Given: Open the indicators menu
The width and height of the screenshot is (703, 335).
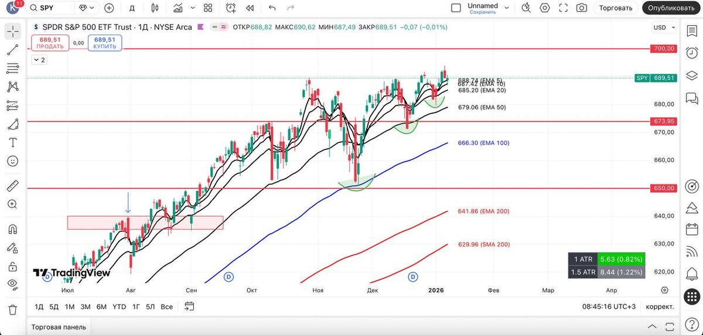Looking at the screenshot, I should (x=178, y=8).
